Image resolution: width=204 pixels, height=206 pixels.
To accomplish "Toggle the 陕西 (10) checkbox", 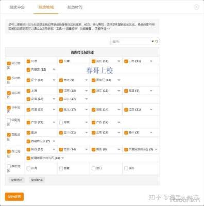I will tap(28, 149).
